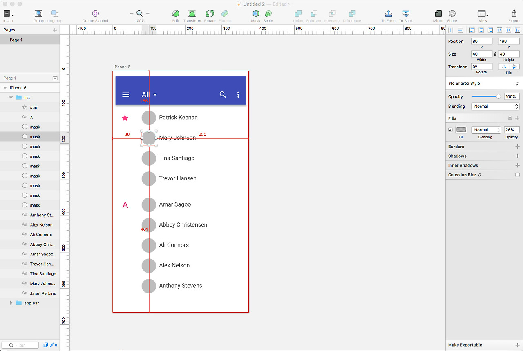Distribute layers horizontally in the inspector
The image size is (523, 351).
pos(451,30)
